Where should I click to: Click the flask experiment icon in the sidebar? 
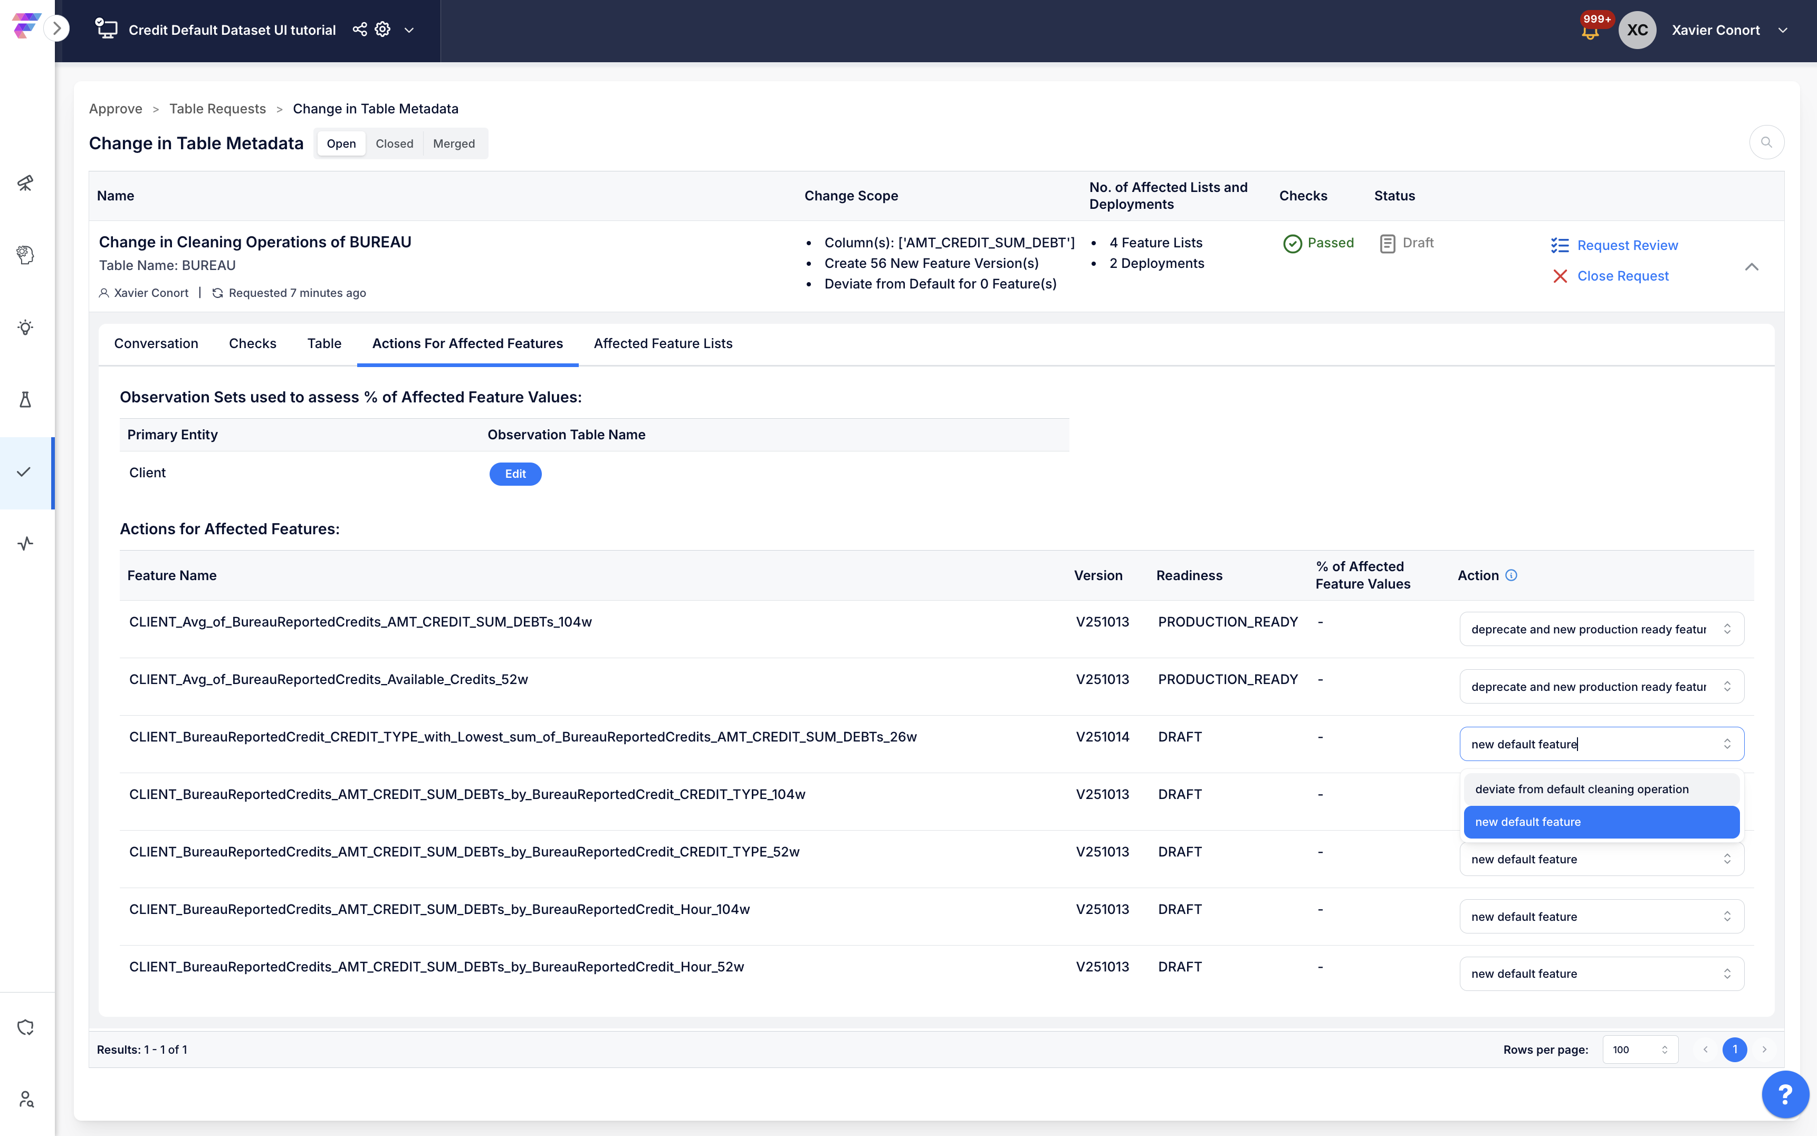pos(25,400)
